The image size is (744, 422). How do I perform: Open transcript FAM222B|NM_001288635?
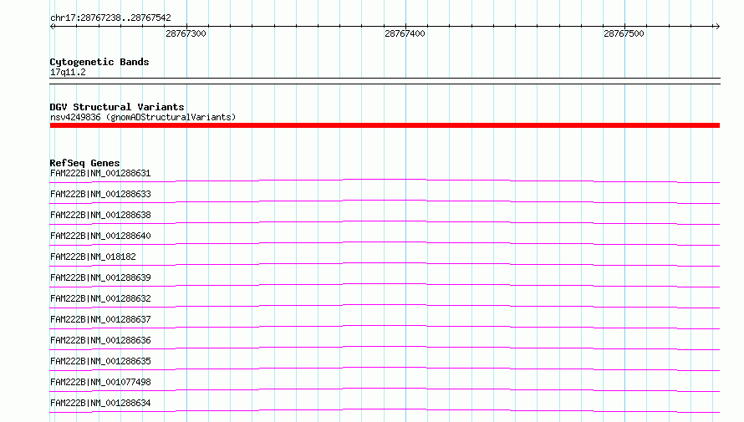tap(100, 361)
